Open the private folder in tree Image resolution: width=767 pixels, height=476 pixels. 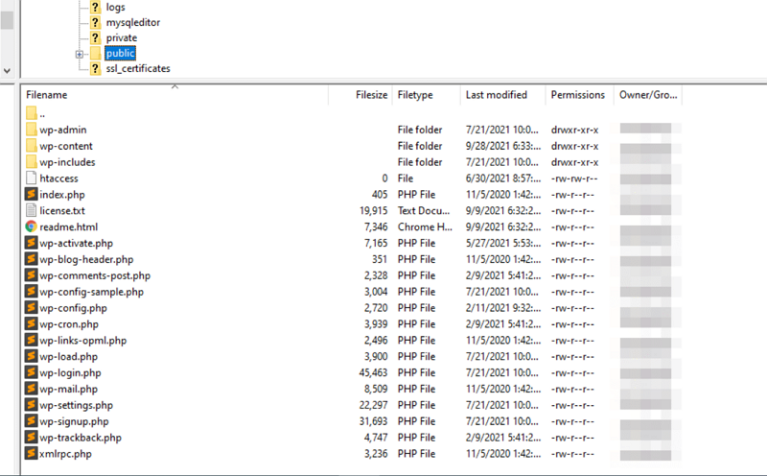[122, 37]
